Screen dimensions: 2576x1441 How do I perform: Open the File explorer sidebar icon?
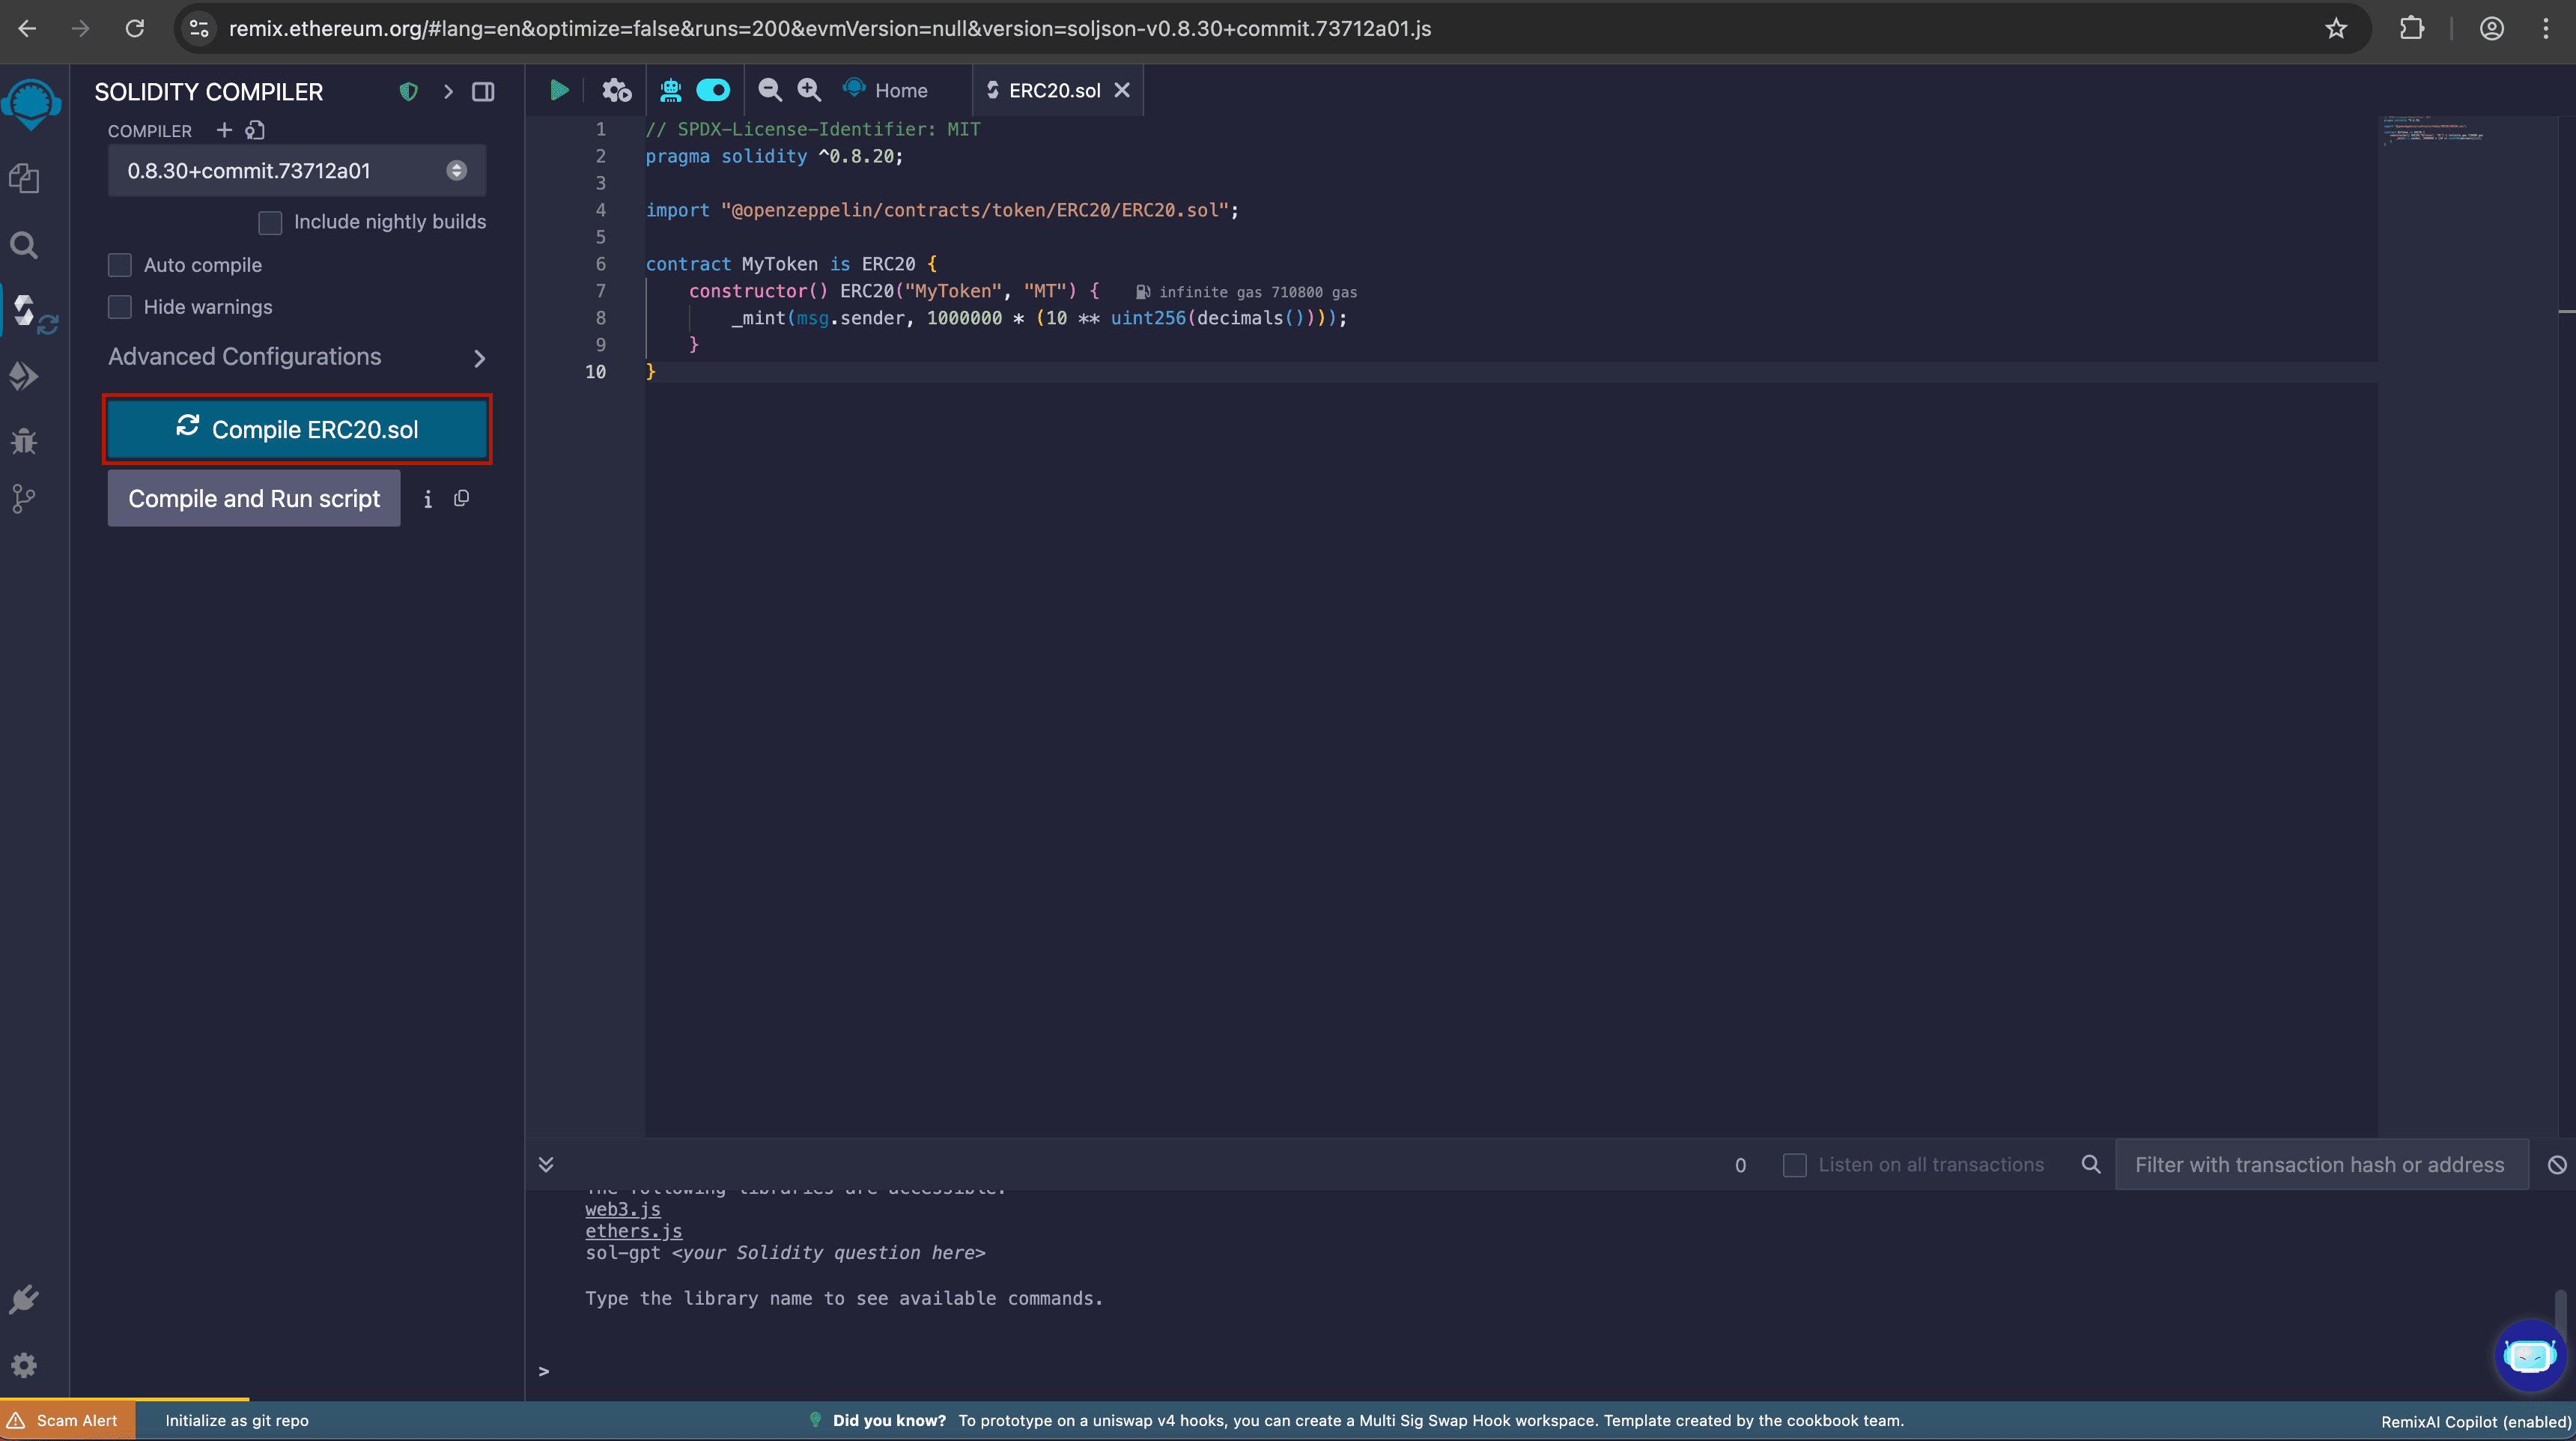point(24,179)
